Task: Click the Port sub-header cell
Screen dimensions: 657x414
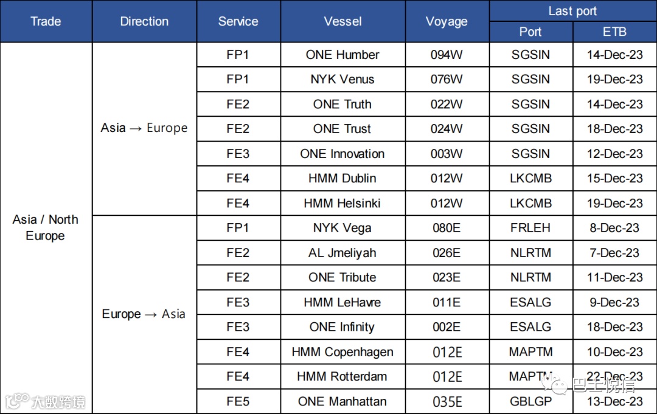Action: [531, 32]
